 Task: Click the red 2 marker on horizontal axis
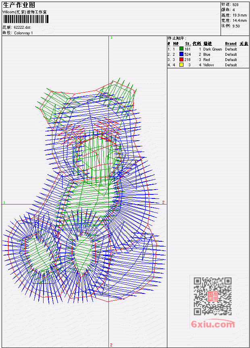pos(163,202)
